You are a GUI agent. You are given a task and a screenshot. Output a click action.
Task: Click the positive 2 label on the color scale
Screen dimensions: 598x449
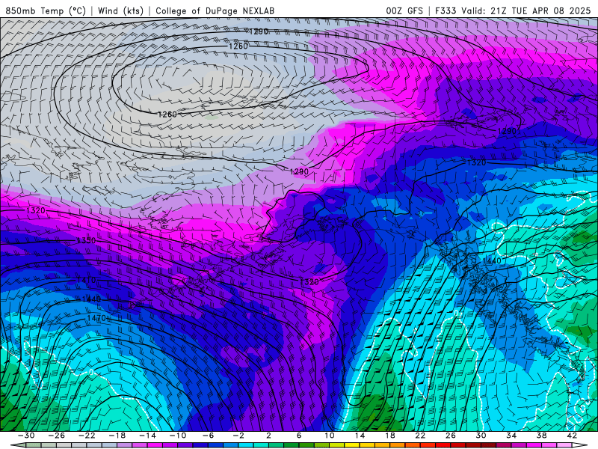click(268, 436)
